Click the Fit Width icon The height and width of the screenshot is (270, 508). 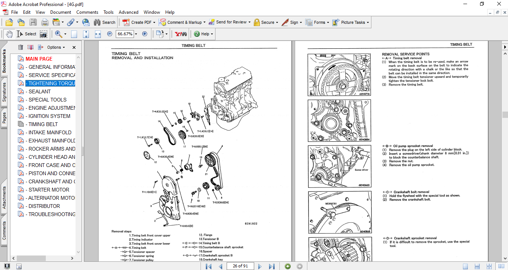click(x=98, y=34)
